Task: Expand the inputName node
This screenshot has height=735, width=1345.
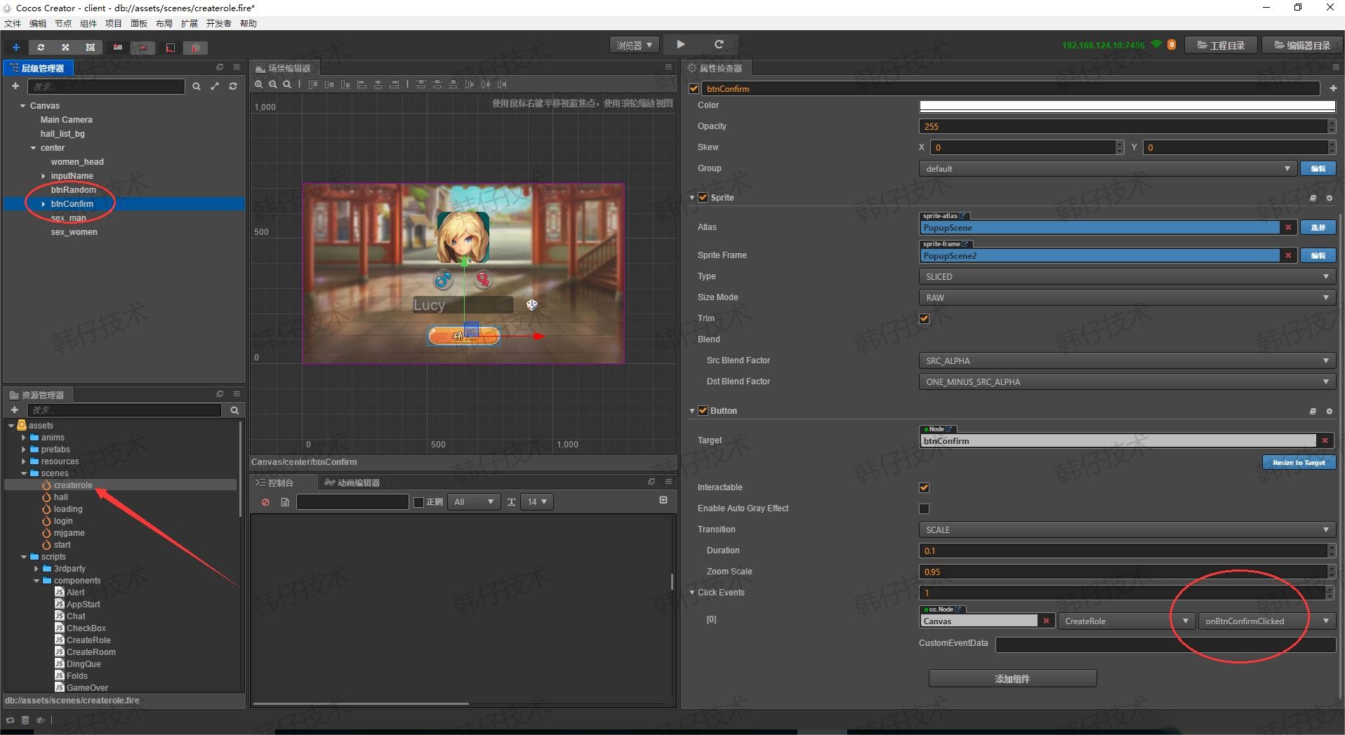Action: [44, 176]
